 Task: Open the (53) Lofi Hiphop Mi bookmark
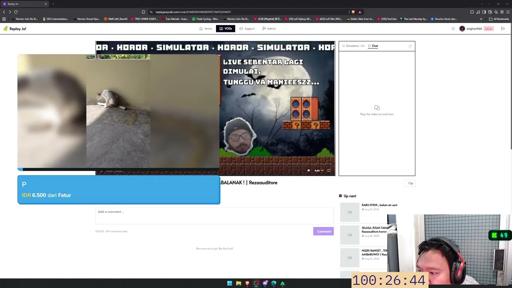[298, 19]
